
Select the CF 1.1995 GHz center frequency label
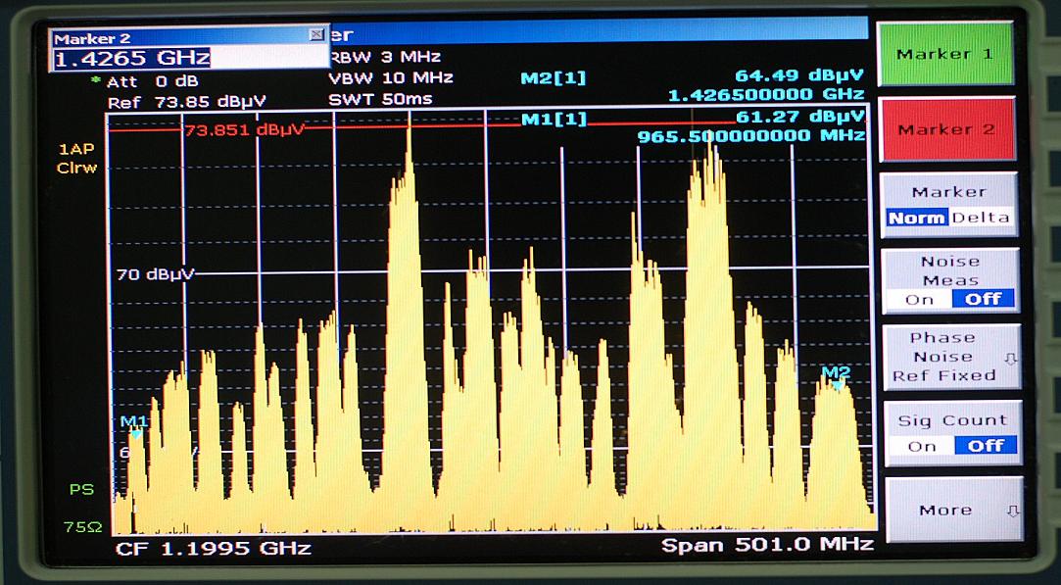tap(213, 548)
